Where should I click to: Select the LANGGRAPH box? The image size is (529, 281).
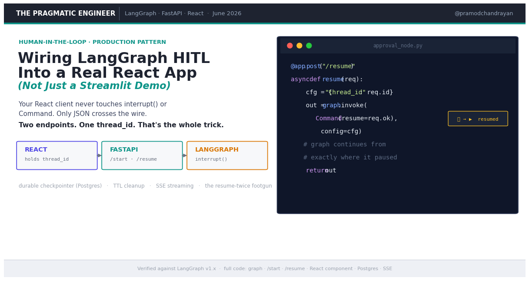point(227,155)
